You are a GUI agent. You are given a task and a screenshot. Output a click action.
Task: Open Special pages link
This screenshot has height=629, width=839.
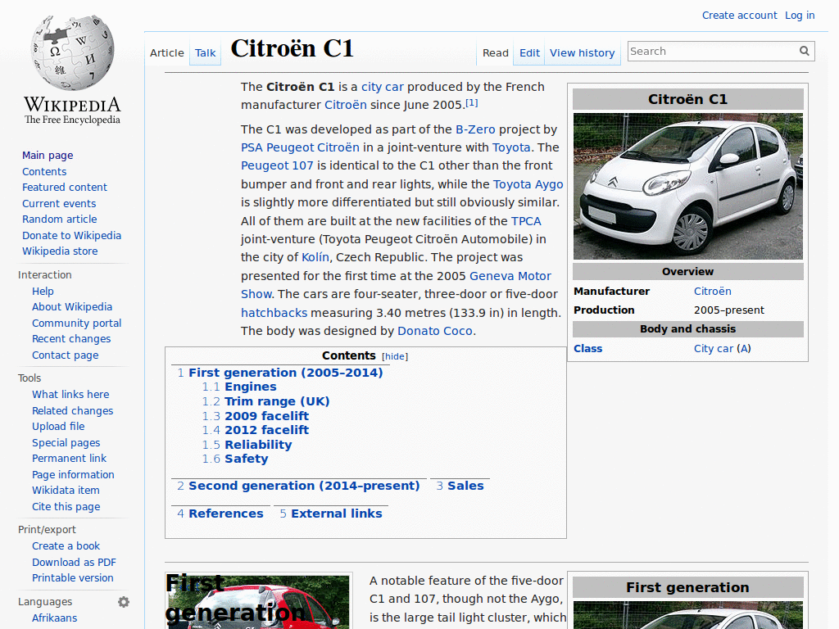coord(66,443)
